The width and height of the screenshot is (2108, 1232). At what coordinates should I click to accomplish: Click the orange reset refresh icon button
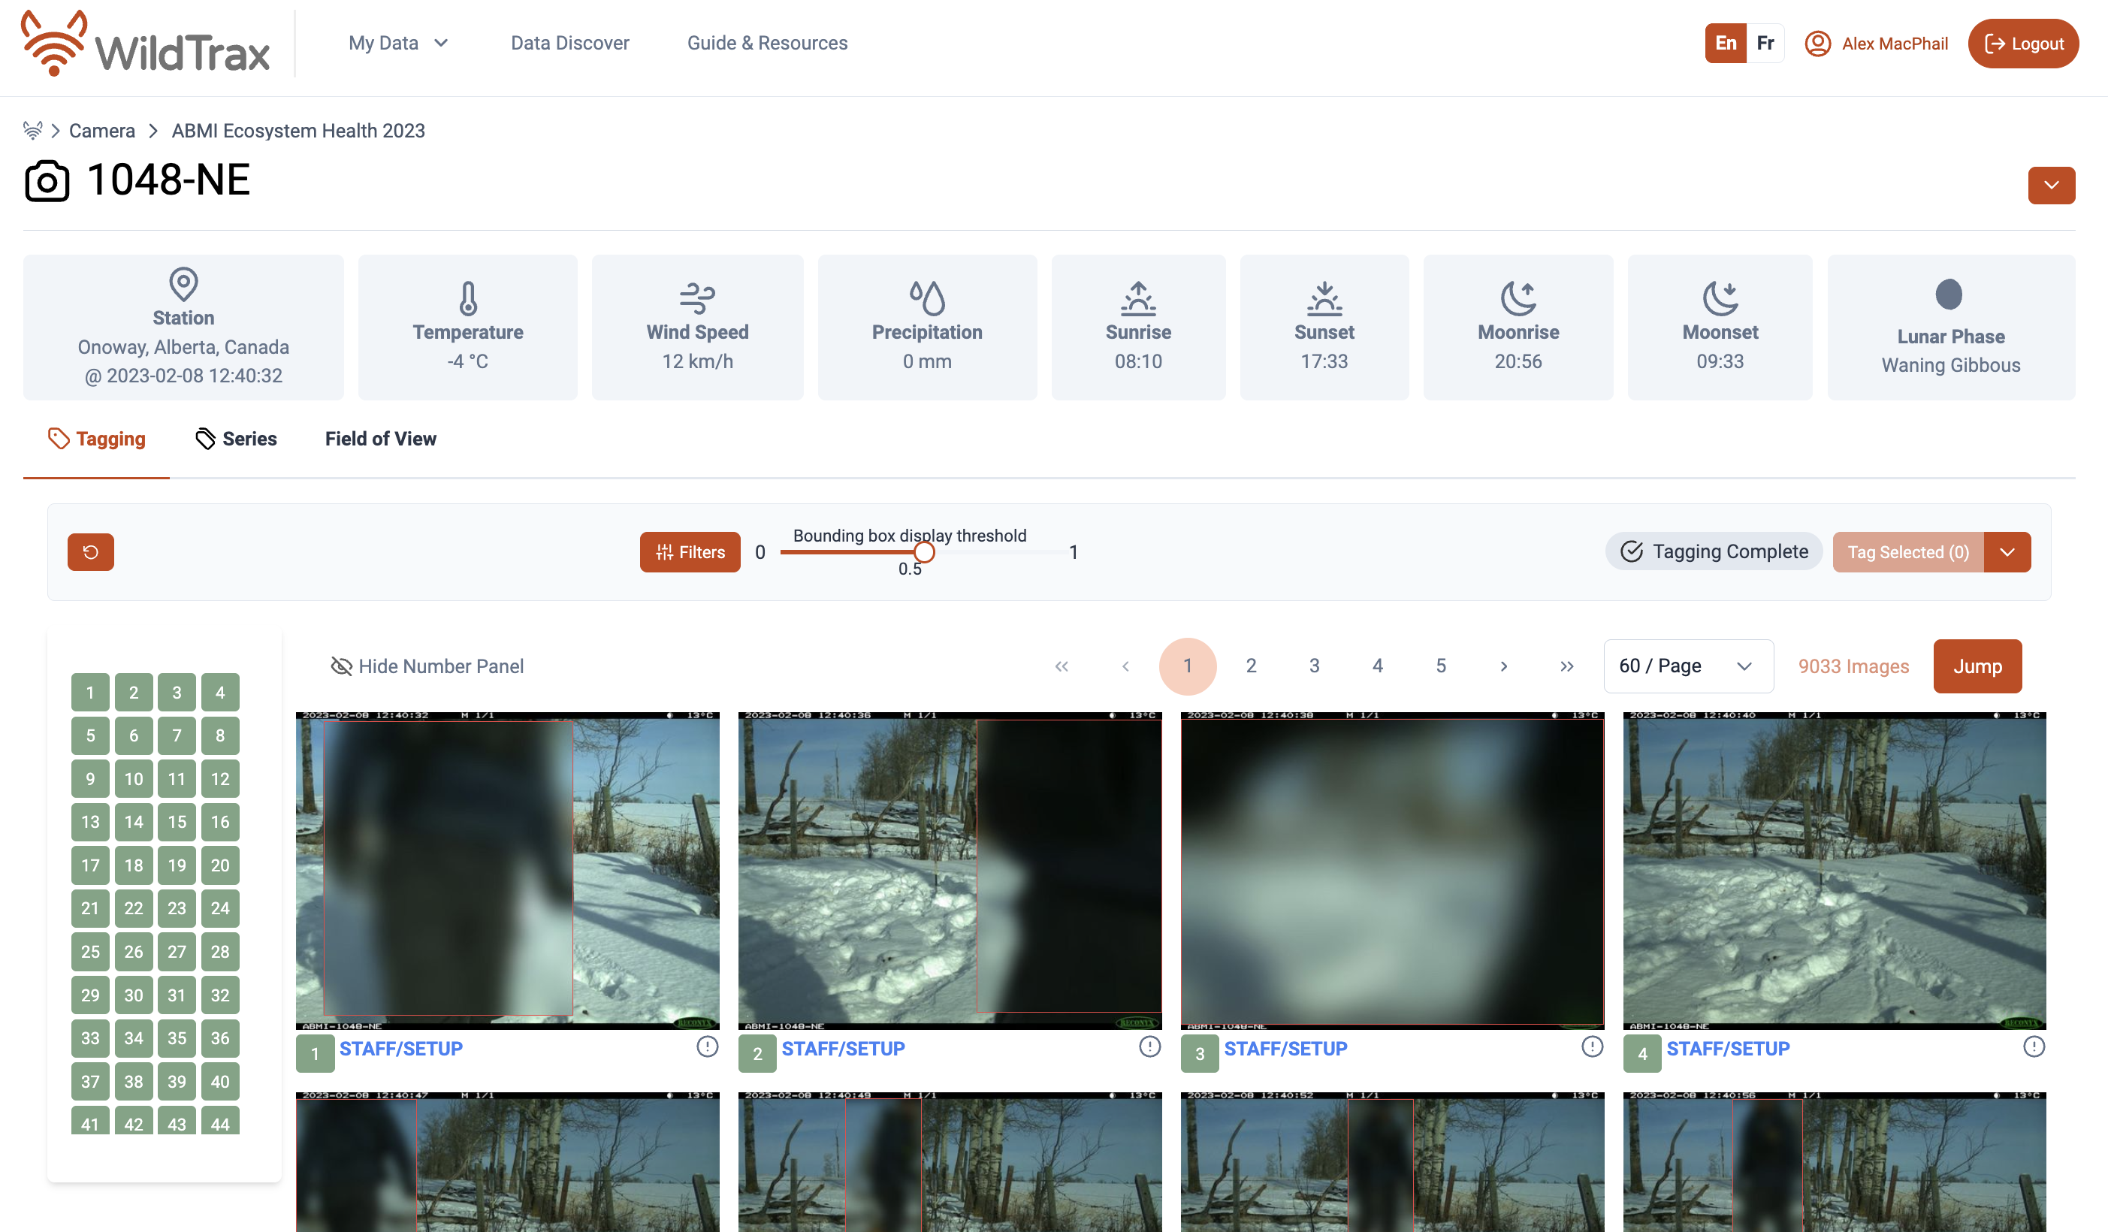tap(90, 552)
